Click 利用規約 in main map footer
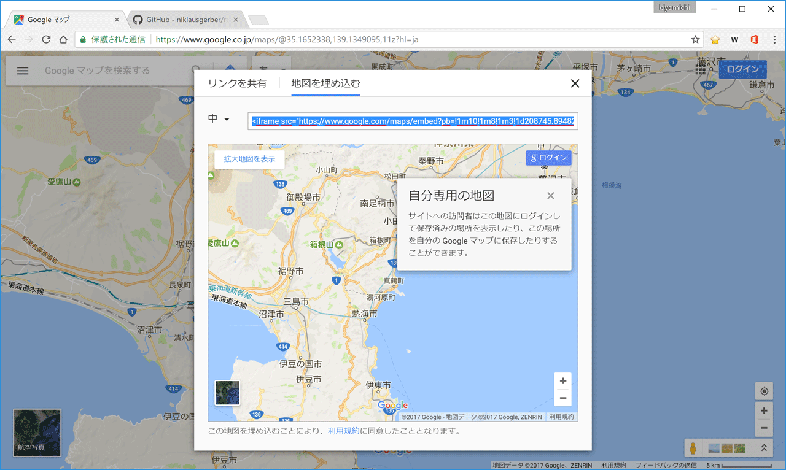The height and width of the screenshot is (470, 786). [x=613, y=466]
